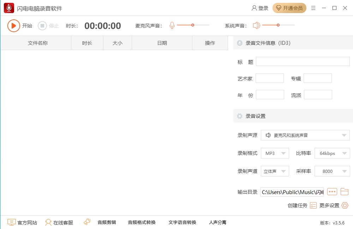The width and height of the screenshot is (353, 229).
Task: Browse output directory with the ellipsis button
Action: [x=332, y=192]
